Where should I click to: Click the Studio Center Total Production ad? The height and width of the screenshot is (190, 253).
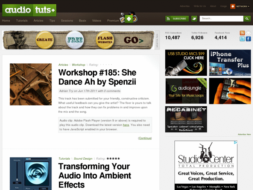coord(206,165)
